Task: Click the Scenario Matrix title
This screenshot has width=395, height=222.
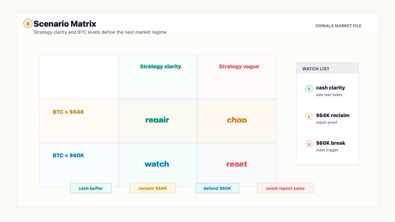Action: [x=65, y=24]
